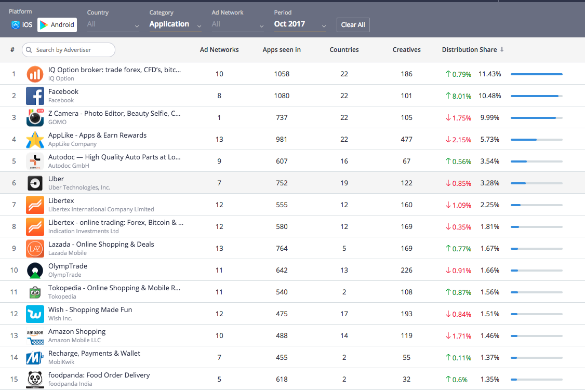Click Amazon Shopping title text
The height and width of the screenshot is (391, 585).
[x=77, y=331]
